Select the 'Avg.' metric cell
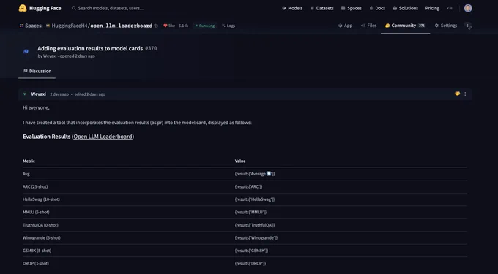 click(26, 174)
